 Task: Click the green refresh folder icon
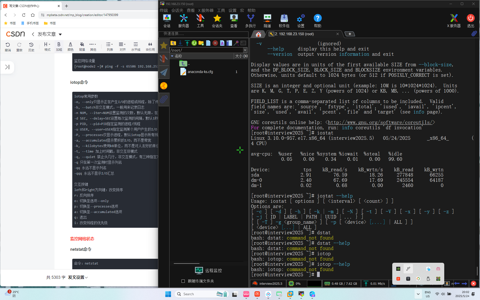click(x=194, y=43)
